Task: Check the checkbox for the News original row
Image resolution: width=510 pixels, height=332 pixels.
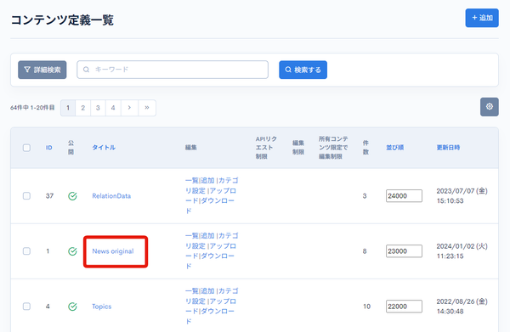Action: pos(26,251)
